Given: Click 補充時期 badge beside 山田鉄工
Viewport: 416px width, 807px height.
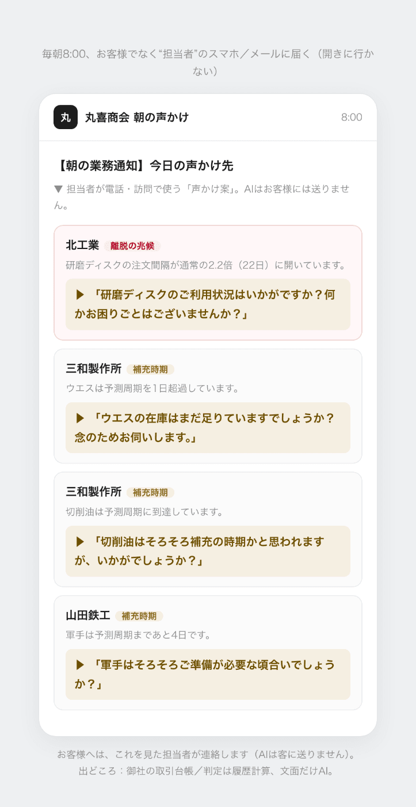Looking at the screenshot, I should coord(139,616).
